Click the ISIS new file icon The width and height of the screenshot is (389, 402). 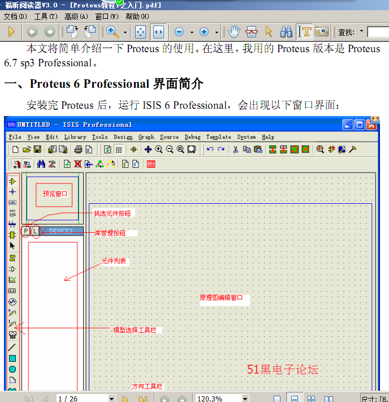point(15,149)
